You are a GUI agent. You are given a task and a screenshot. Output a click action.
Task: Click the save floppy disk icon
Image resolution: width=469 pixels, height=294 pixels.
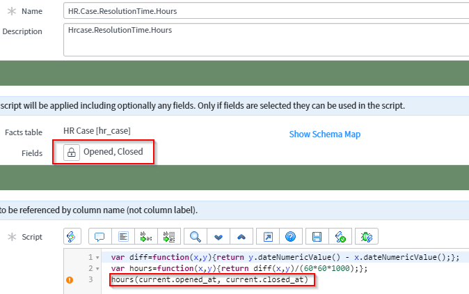tap(317, 236)
